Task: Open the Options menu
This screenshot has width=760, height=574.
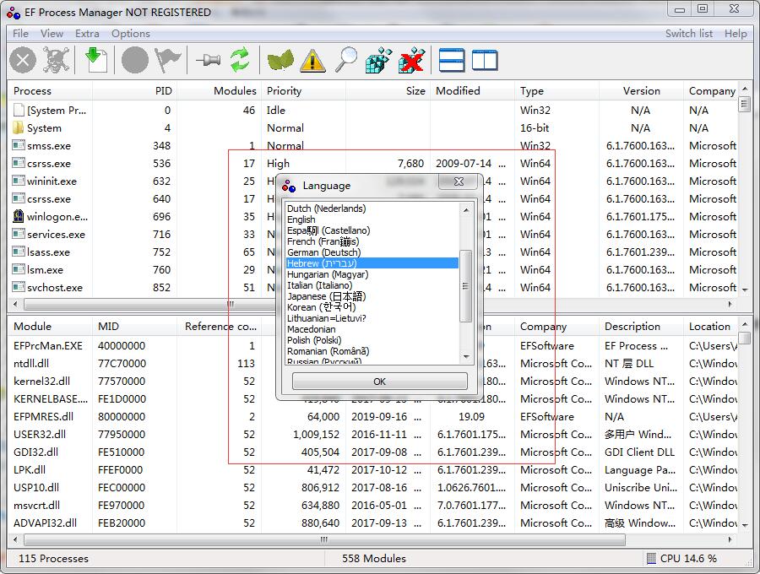Action: pyautogui.click(x=131, y=34)
